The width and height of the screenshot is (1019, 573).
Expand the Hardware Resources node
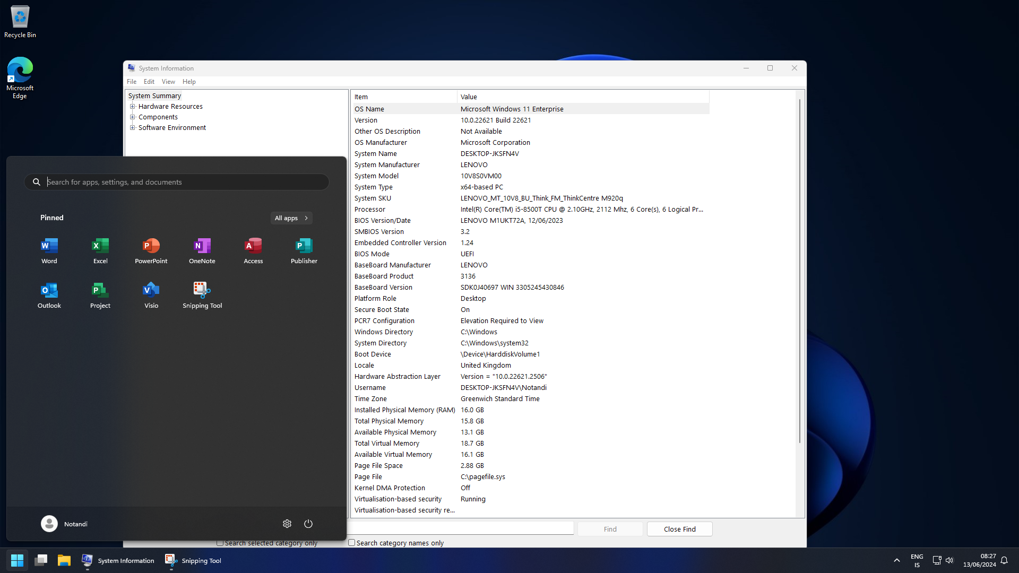click(x=133, y=106)
